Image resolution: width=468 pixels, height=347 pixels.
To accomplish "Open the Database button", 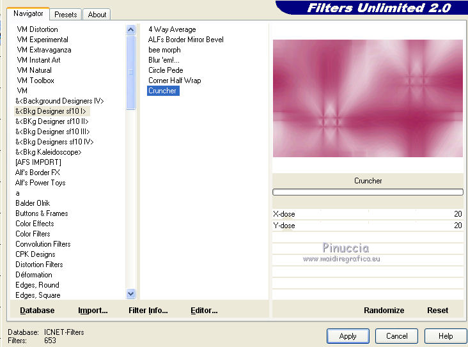I will point(37,311).
